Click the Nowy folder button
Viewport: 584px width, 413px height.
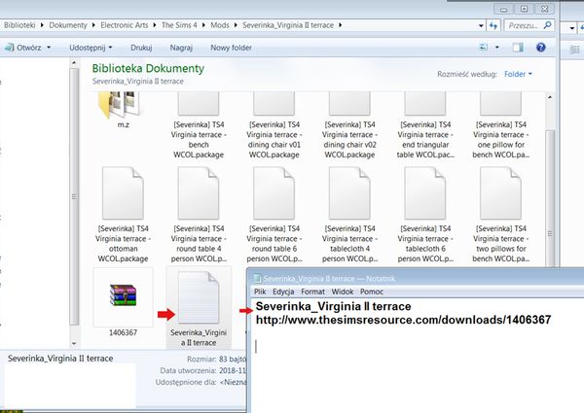click(x=231, y=46)
